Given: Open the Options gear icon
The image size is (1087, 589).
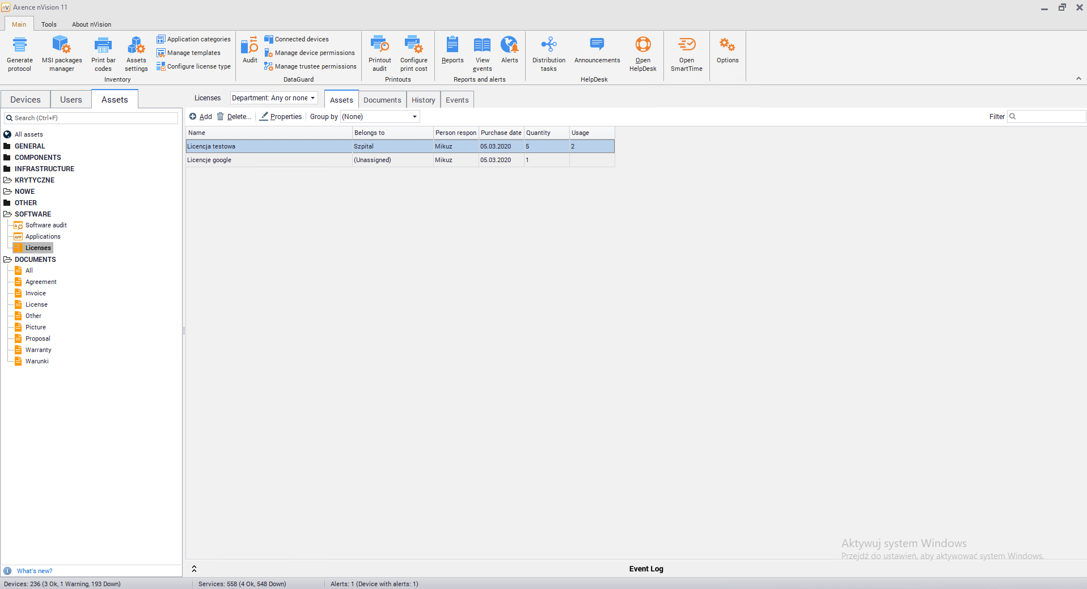Looking at the screenshot, I should click(x=727, y=45).
